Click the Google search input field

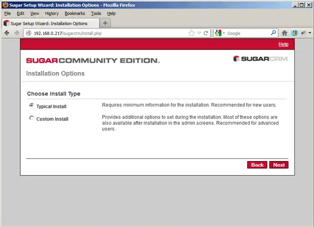248,33
